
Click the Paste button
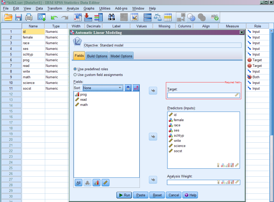pos(141,195)
